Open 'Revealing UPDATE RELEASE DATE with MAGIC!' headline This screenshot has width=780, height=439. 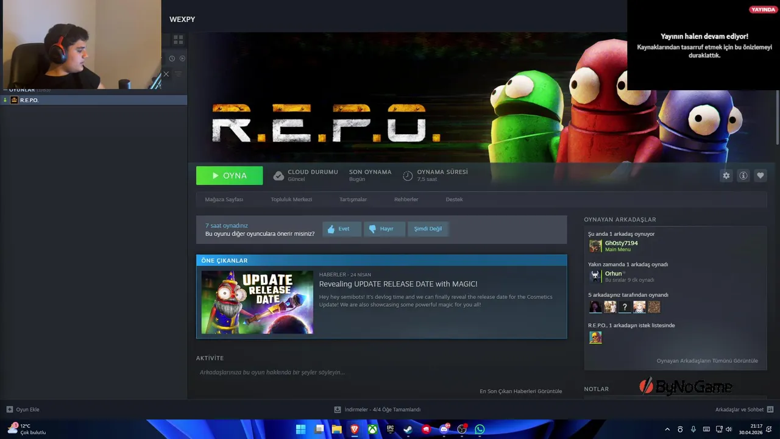[398, 284]
